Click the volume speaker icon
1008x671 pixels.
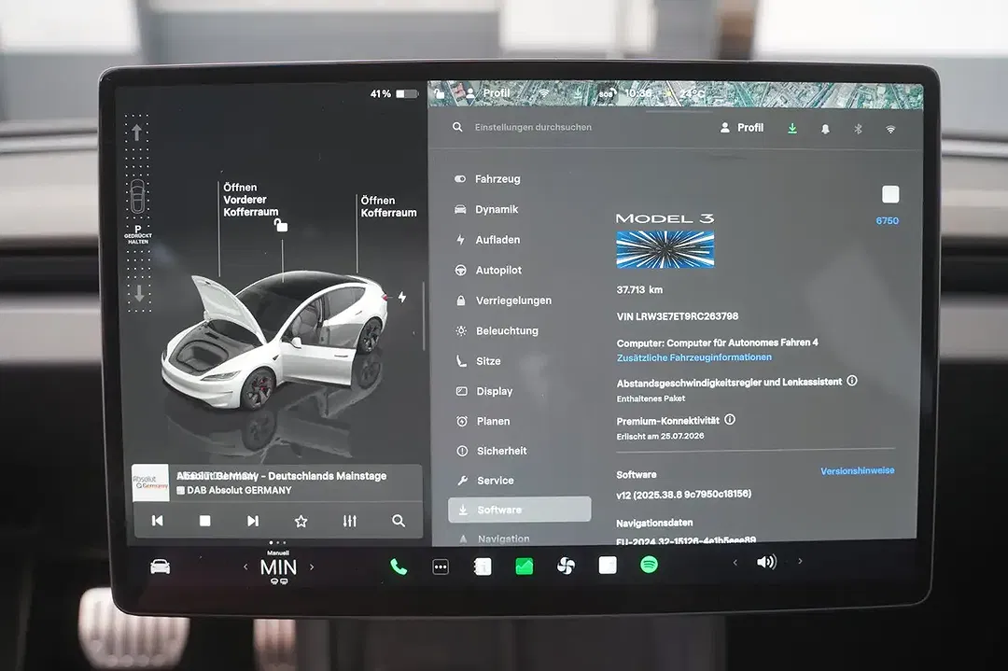[766, 563]
